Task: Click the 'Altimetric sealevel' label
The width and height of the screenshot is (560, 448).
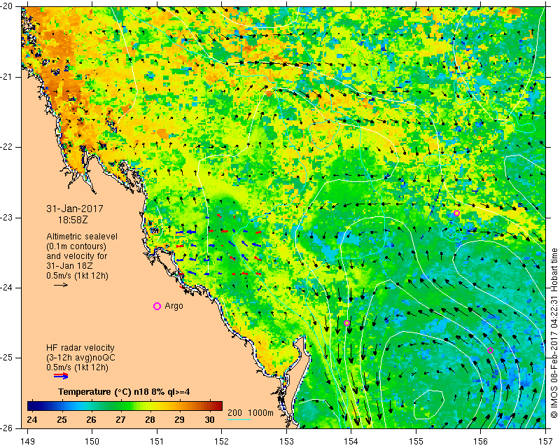Action: coord(82,237)
